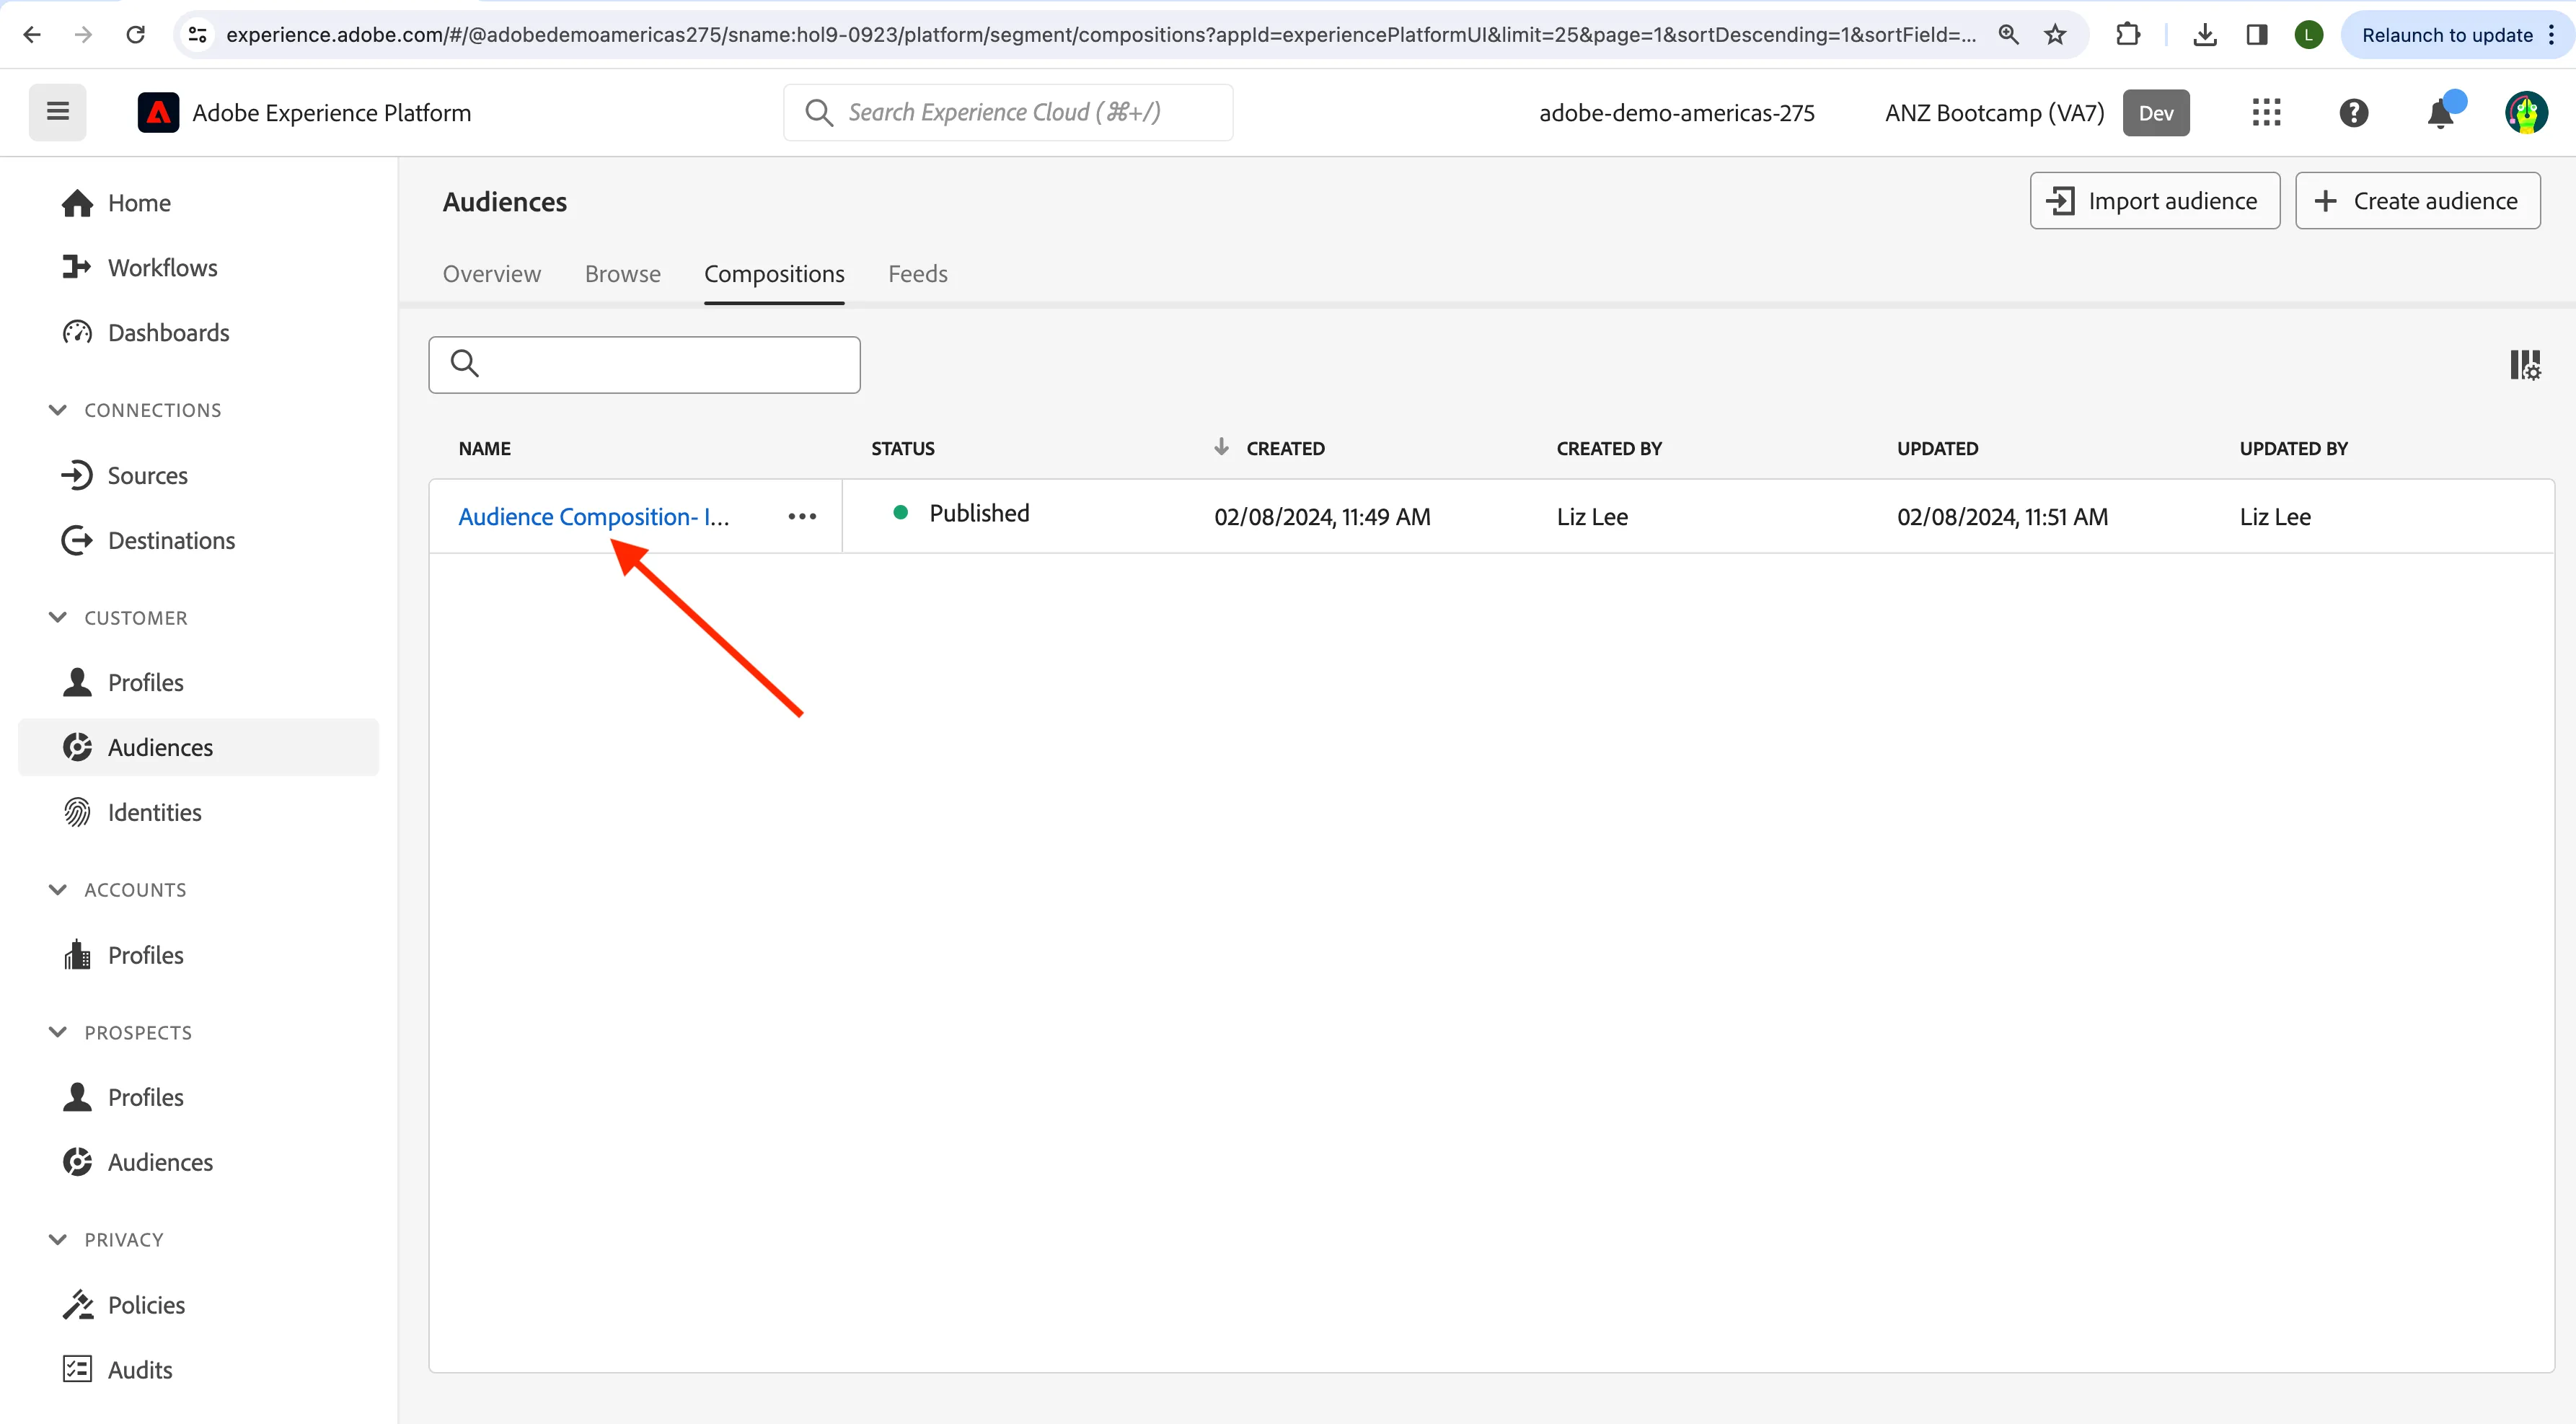Open the more actions ellipsis for Audience Composition
This screenshot has width=2576, height=1424.
click(x=802, y=517)
